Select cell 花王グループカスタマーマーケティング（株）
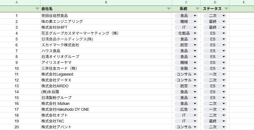This screenshot has width=254, height=130. [x=106, y=33]
